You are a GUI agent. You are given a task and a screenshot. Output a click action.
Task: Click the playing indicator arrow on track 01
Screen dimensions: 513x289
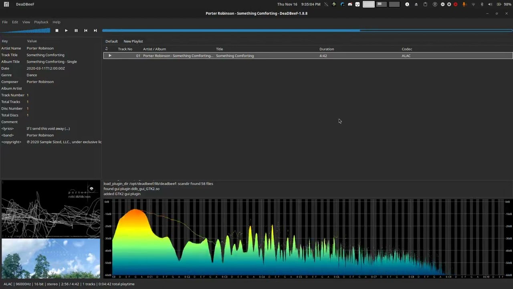110,56
